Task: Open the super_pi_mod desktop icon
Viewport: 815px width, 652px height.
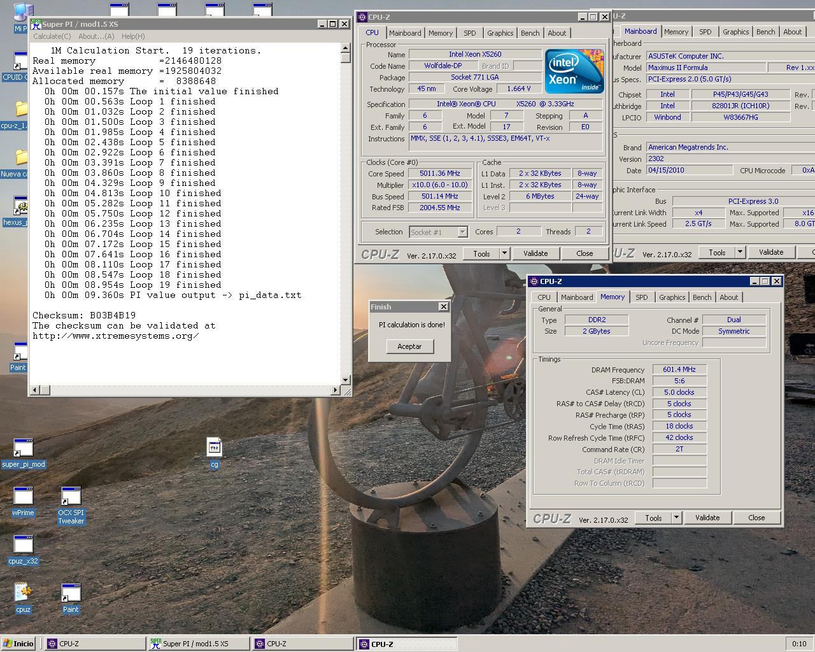Action: click(23, 448)
